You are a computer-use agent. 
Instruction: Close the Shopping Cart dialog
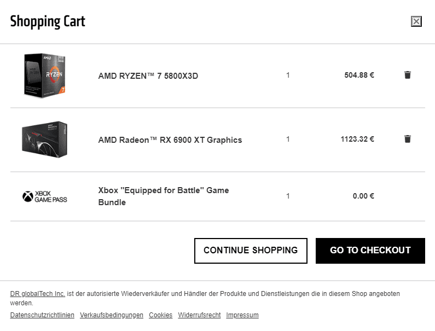(416, 21)
